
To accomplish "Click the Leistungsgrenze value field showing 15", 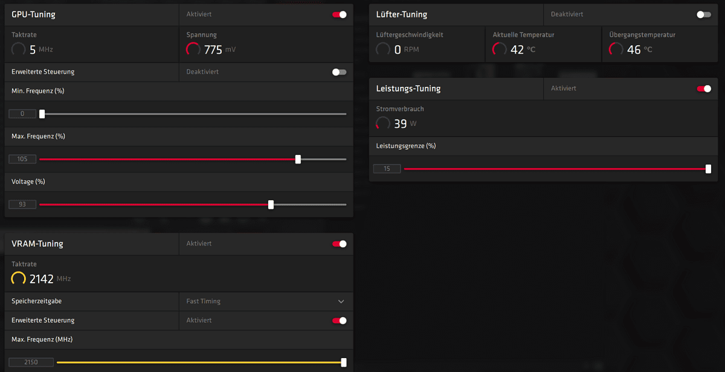I will [x=387, y=169].
